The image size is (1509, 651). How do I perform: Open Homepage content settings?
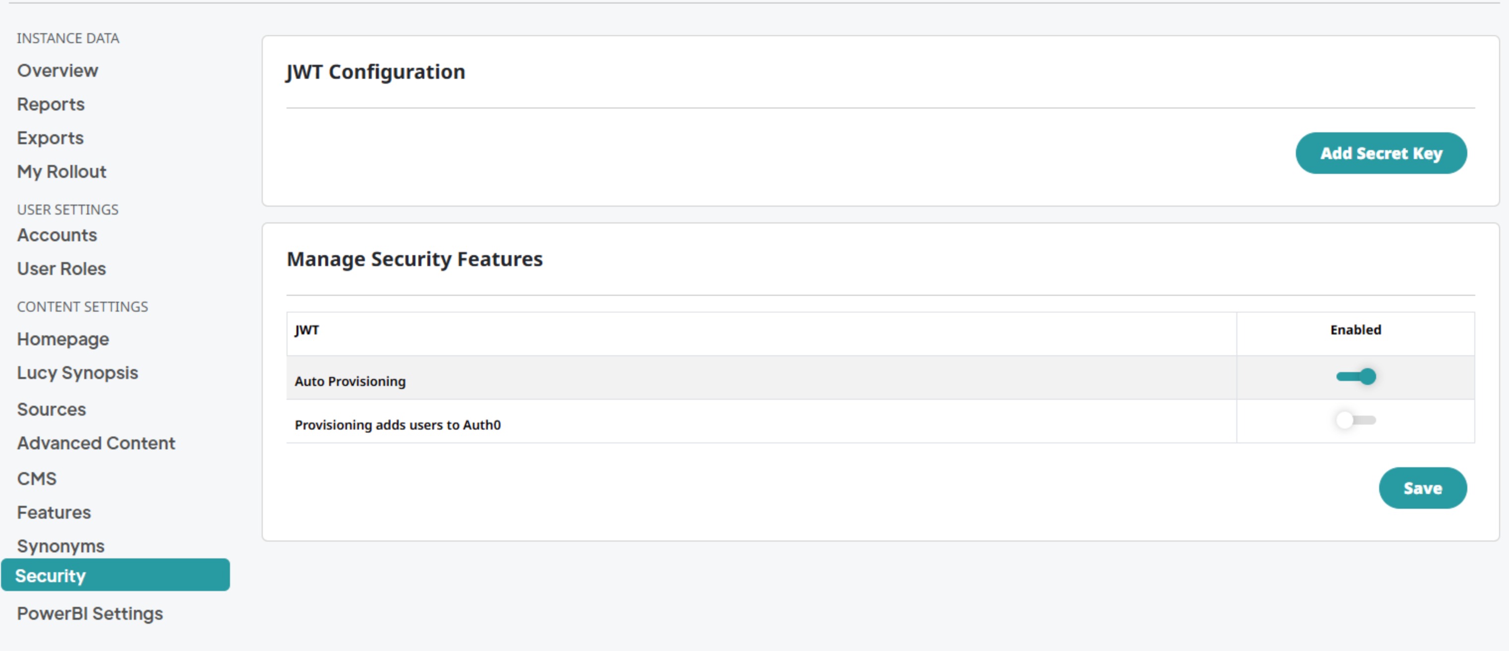[62, 339]
